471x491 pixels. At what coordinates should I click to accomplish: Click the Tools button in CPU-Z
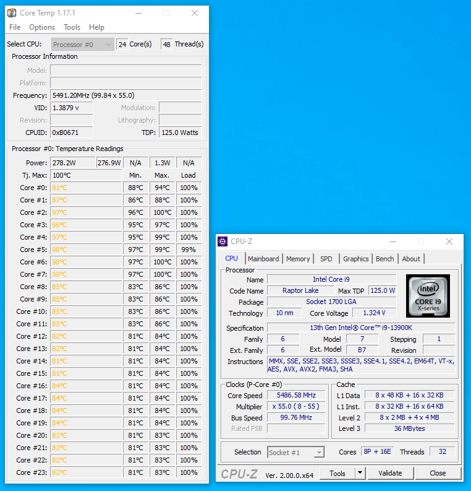click(338, 473)
